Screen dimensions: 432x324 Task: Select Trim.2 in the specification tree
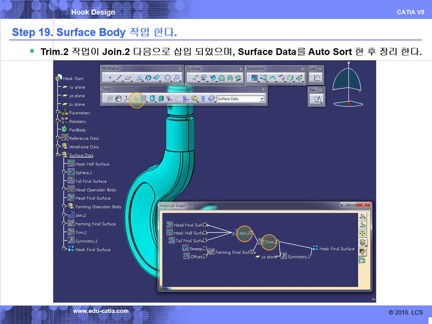tap(81, 233)
